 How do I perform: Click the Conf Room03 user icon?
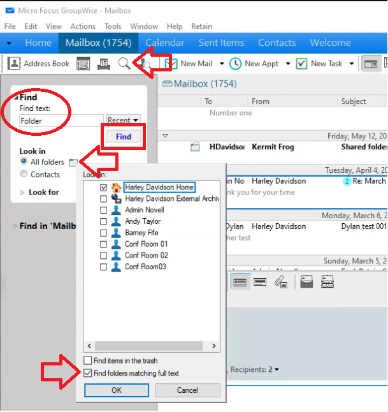pyautogui.click(x=116, y=267)
